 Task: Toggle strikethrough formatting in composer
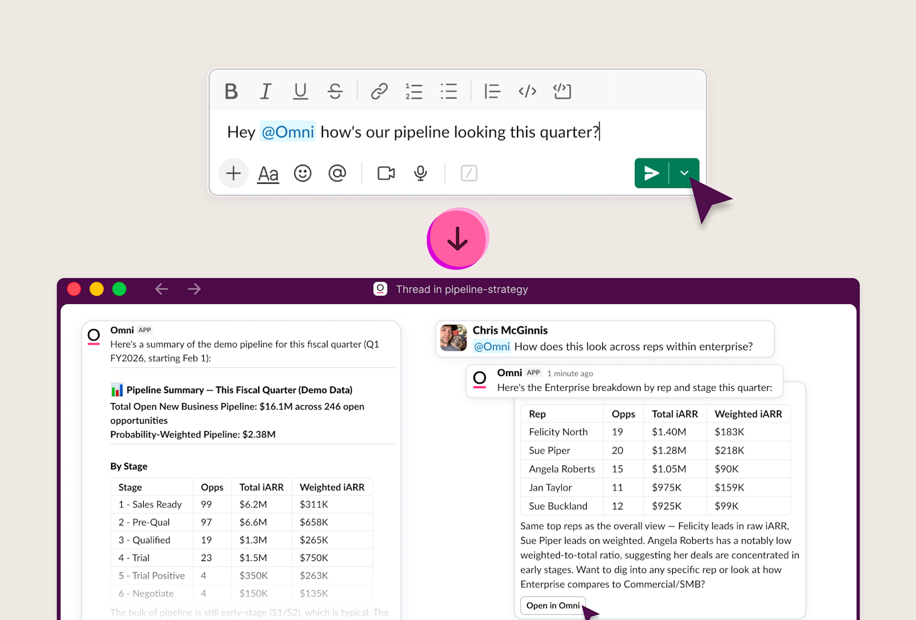pyautogui.click(x=335, y=91)
